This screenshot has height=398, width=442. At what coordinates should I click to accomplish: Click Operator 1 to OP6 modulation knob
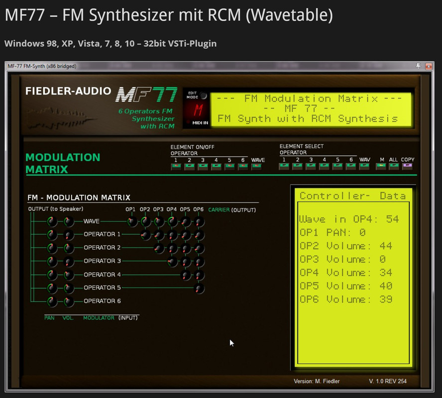199,235
